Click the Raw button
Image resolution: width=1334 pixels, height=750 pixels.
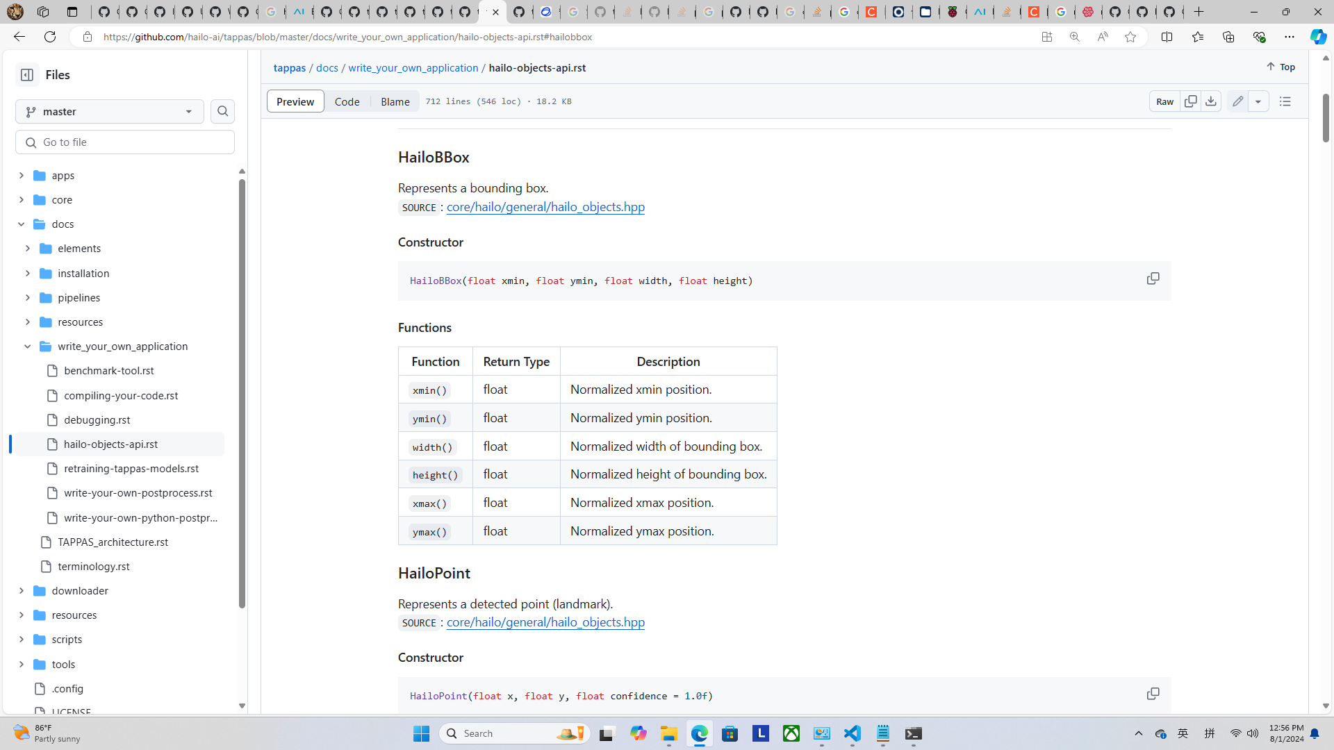click(1164, 101)
